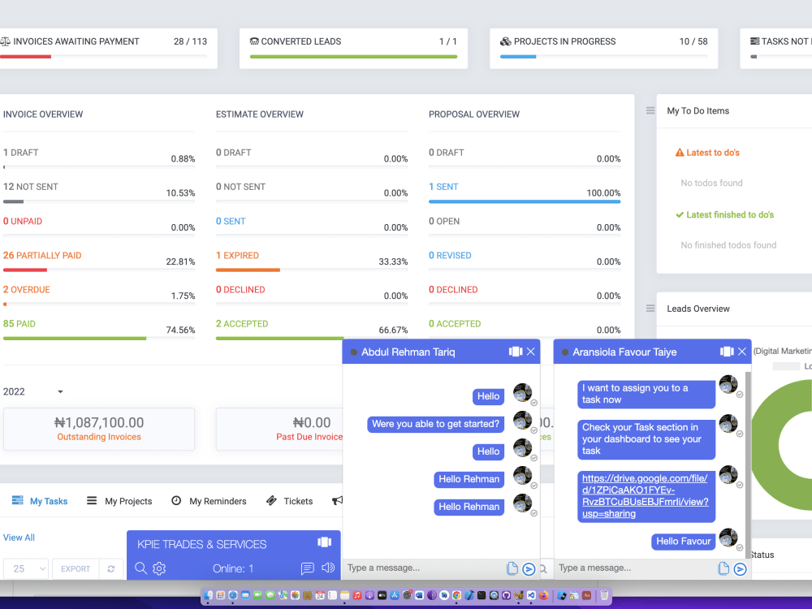812x609 pixels.
Task: Attach a file in Aransiola Favour Taiye chat
Action: tap(723, 568)
